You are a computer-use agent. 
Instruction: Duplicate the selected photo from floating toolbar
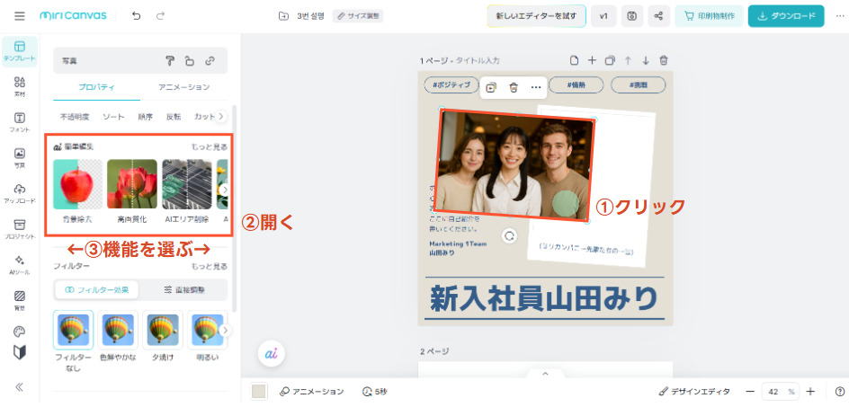point(491,88)
